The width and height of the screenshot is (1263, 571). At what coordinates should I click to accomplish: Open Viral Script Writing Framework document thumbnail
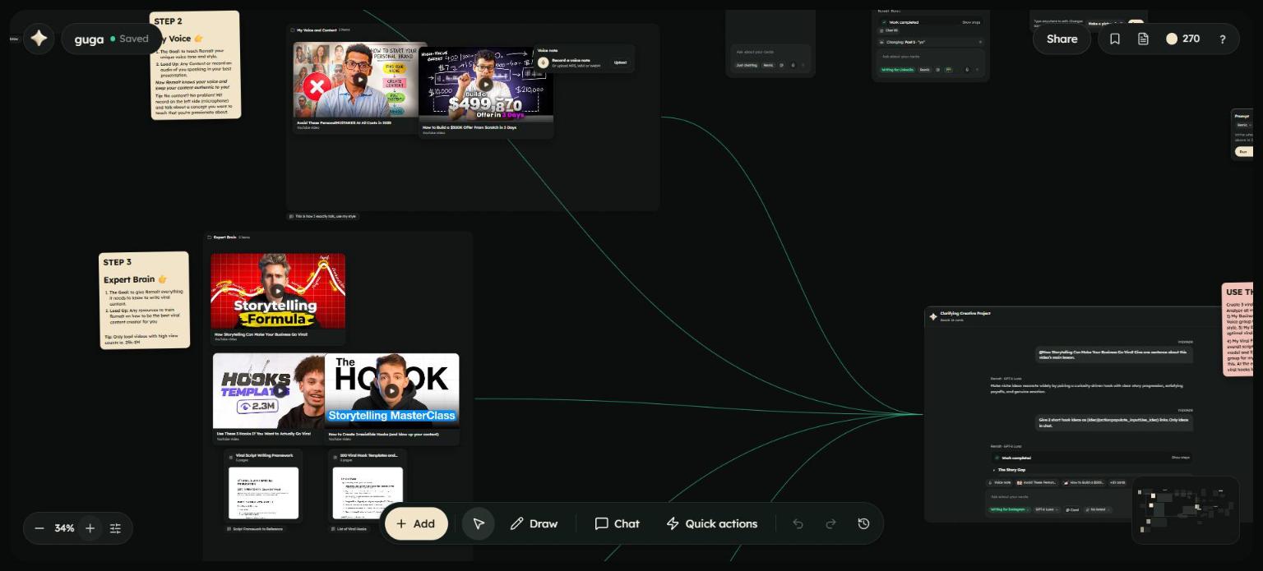[x=263, y=493]
